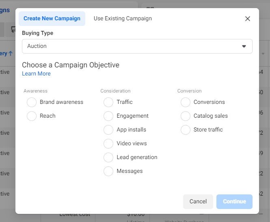Choose the Traffic objective

coord(108,102)
